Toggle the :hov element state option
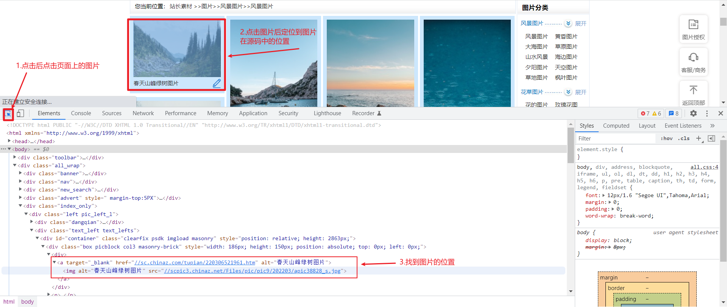 (x=666, y=139)
